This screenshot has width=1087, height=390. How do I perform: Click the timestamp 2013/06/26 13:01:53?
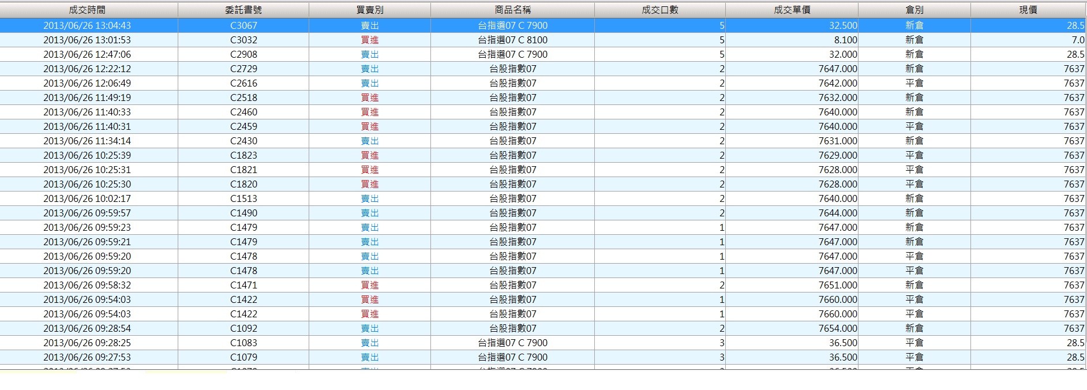(87, 40)
